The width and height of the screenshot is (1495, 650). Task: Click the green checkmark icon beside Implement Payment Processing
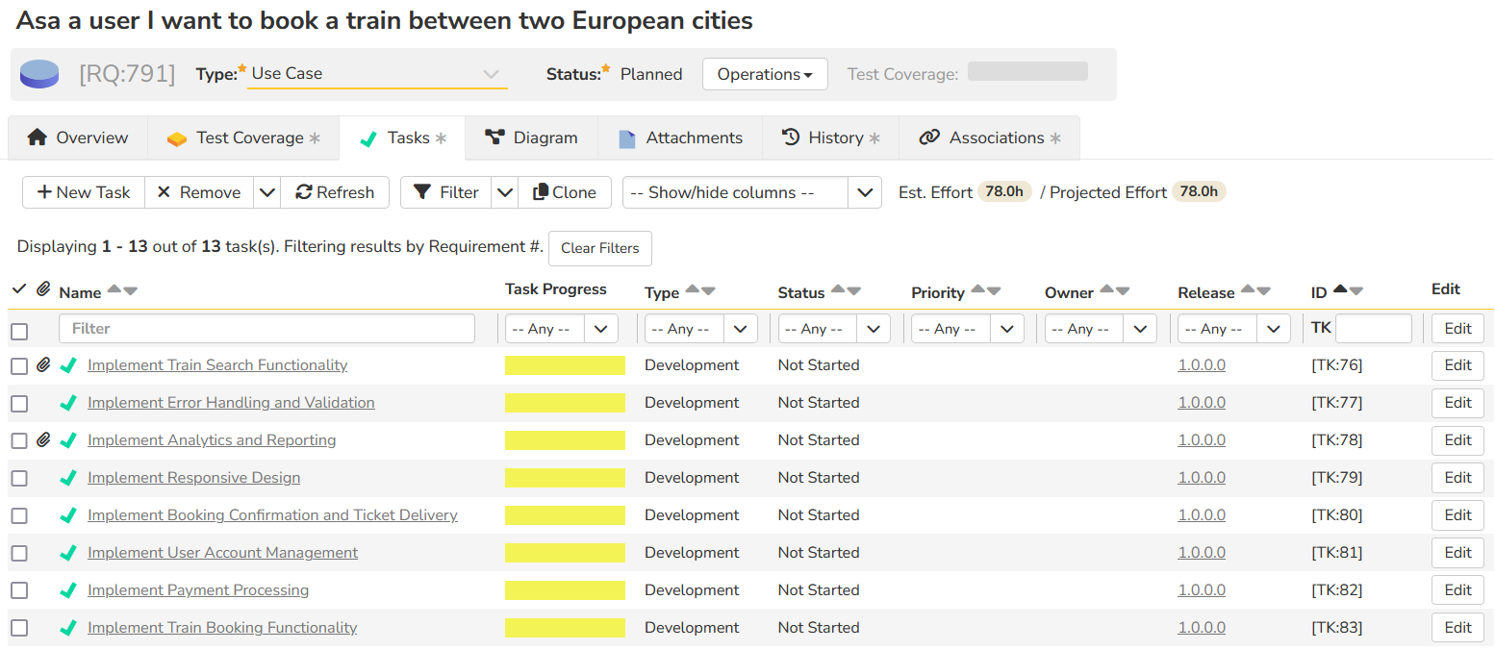pyautogui.click(x=68, y=590)
